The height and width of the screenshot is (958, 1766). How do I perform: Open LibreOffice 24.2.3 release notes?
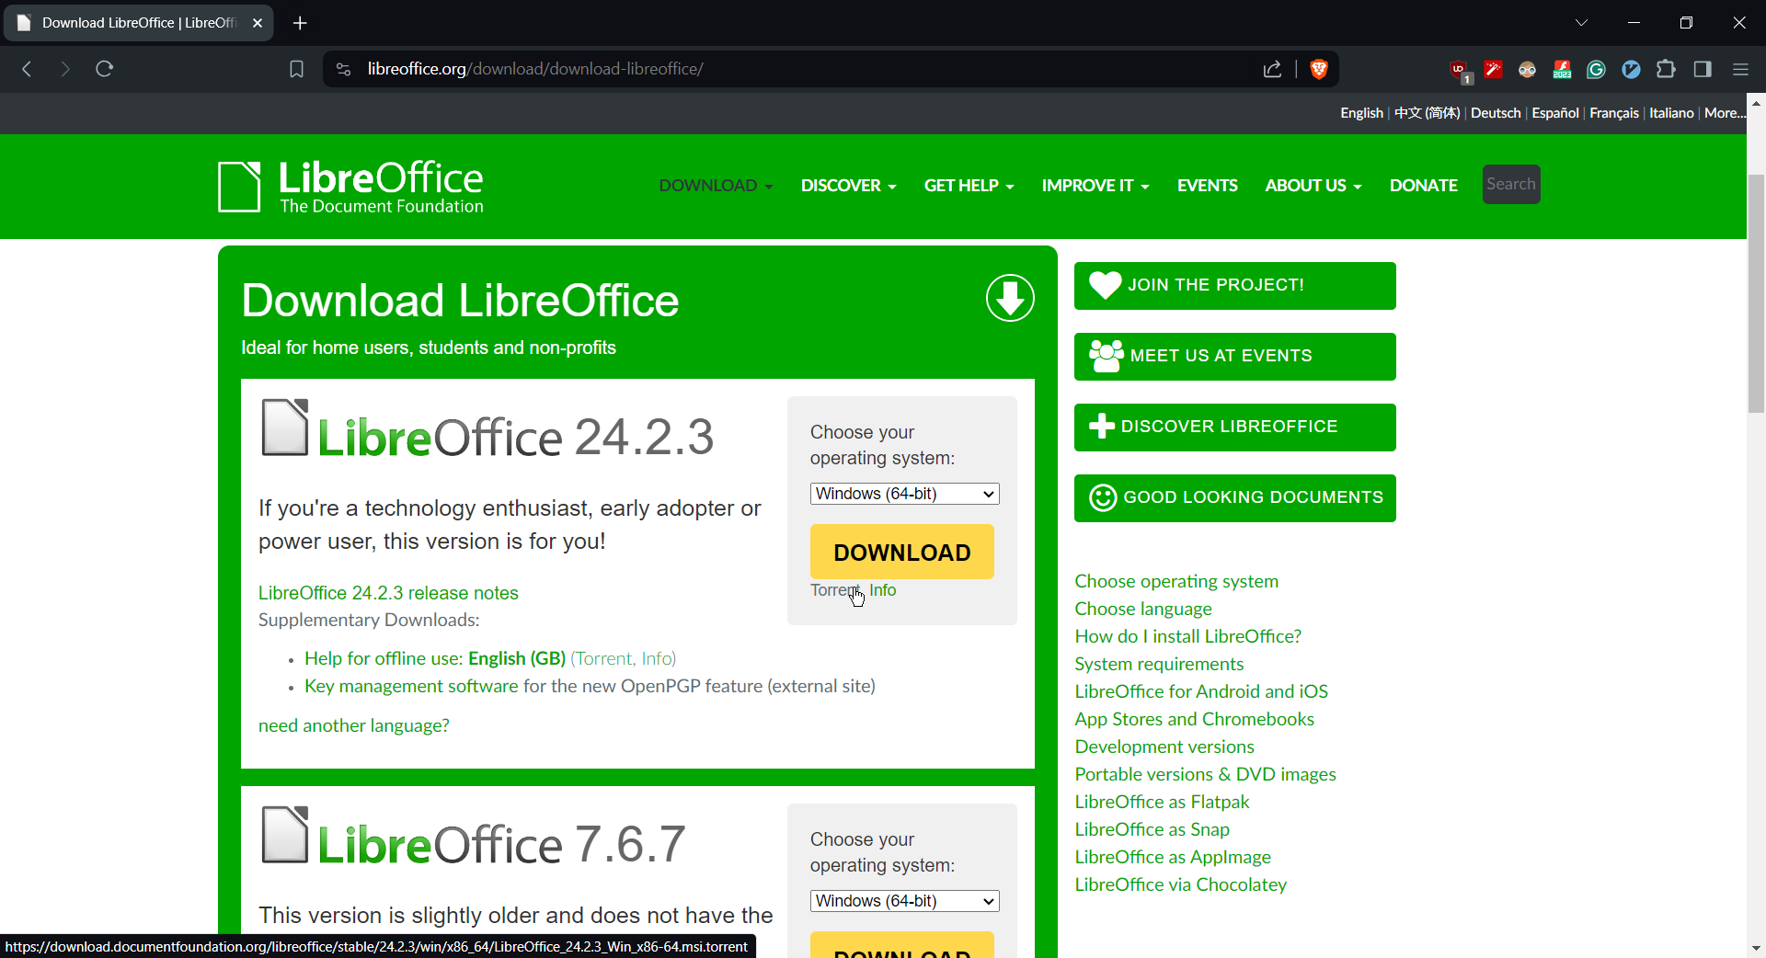point(388,593)
